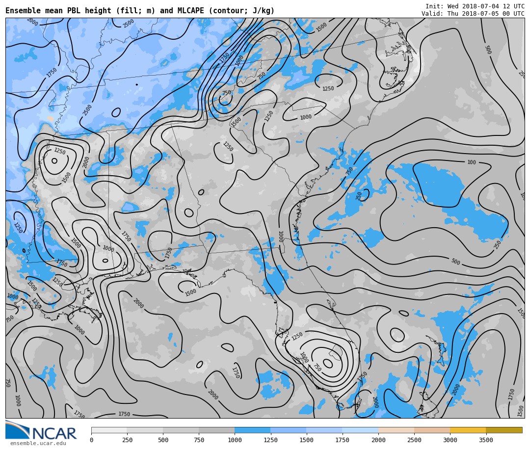Viewport: 530px width, 449px height.
Task: Open the ensemble.ucar.edu link
Action: (38, 444)
